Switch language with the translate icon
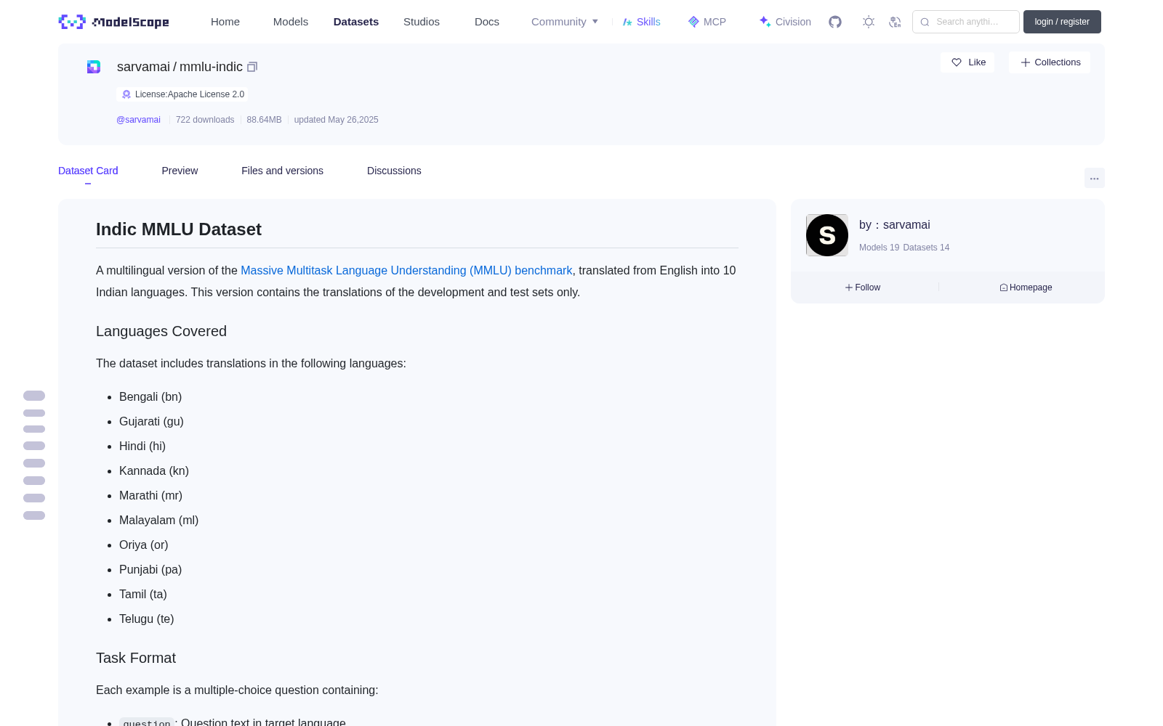 point(895,22)
